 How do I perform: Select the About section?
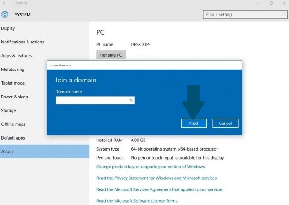tap(44, 151)
